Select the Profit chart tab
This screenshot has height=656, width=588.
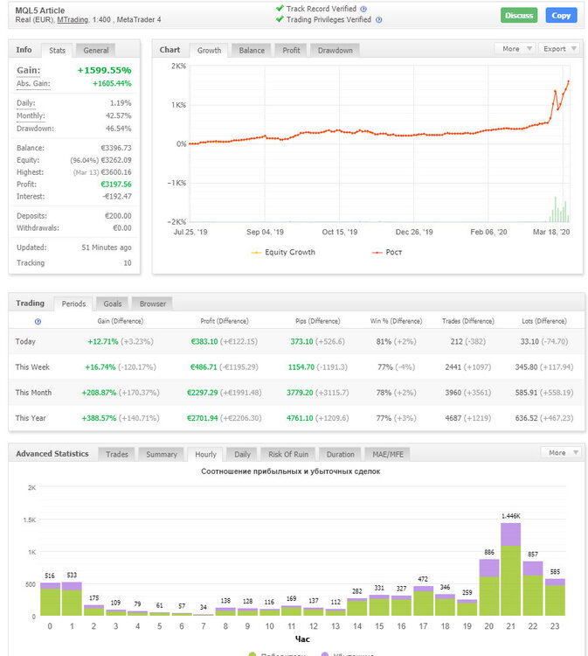(x=291, y=50)
